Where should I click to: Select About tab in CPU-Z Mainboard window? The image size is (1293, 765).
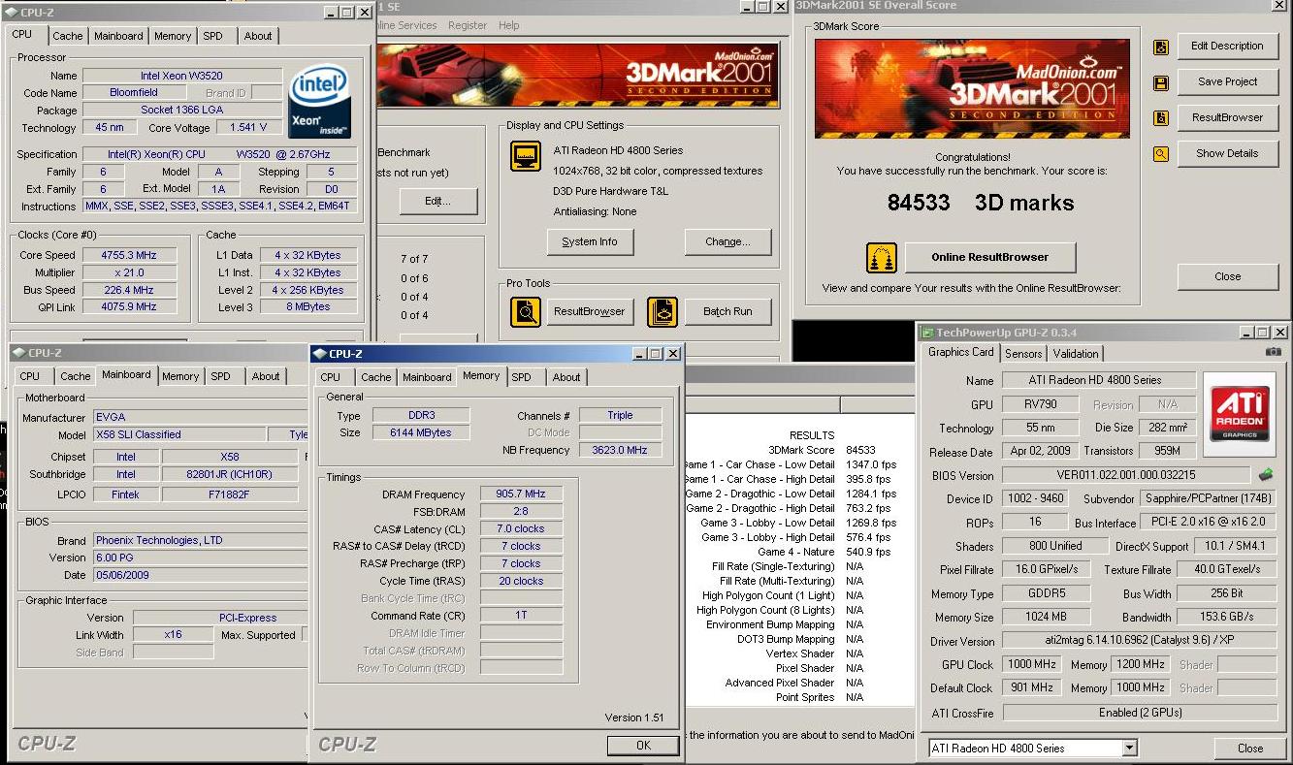click(266, 376)
